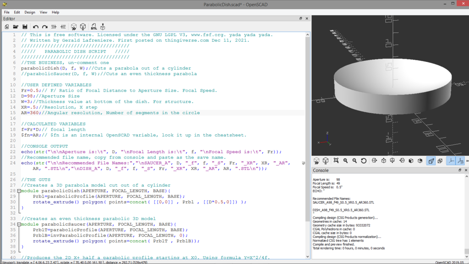Click the Open file folder icon

16,27
